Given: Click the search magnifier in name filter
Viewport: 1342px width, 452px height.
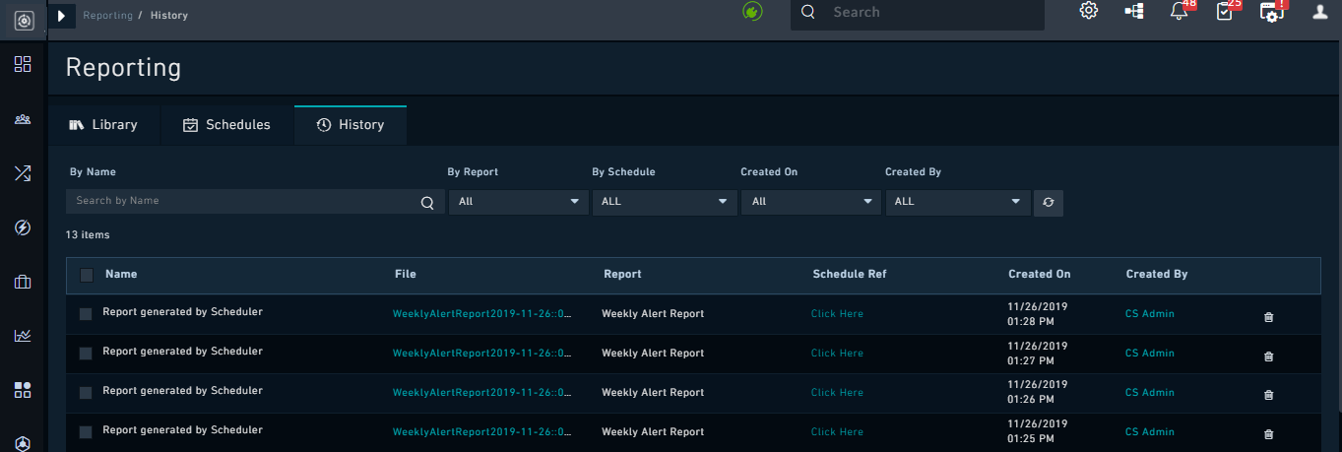Looking at the screenshot, I should point(427,203).
